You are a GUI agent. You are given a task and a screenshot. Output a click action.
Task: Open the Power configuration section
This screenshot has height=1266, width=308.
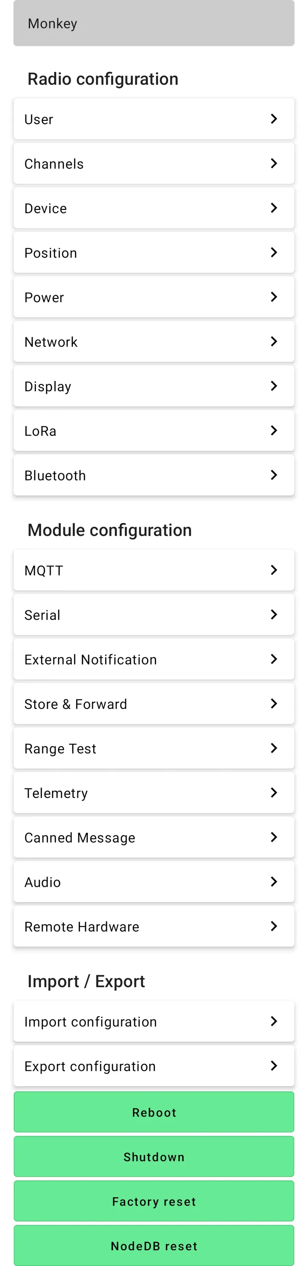click(x=153, y=297)
